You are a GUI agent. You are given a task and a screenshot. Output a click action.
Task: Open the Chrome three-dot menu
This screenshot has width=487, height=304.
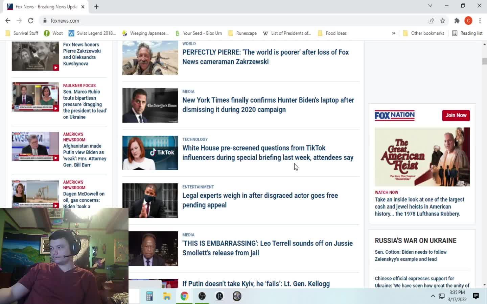480,21
